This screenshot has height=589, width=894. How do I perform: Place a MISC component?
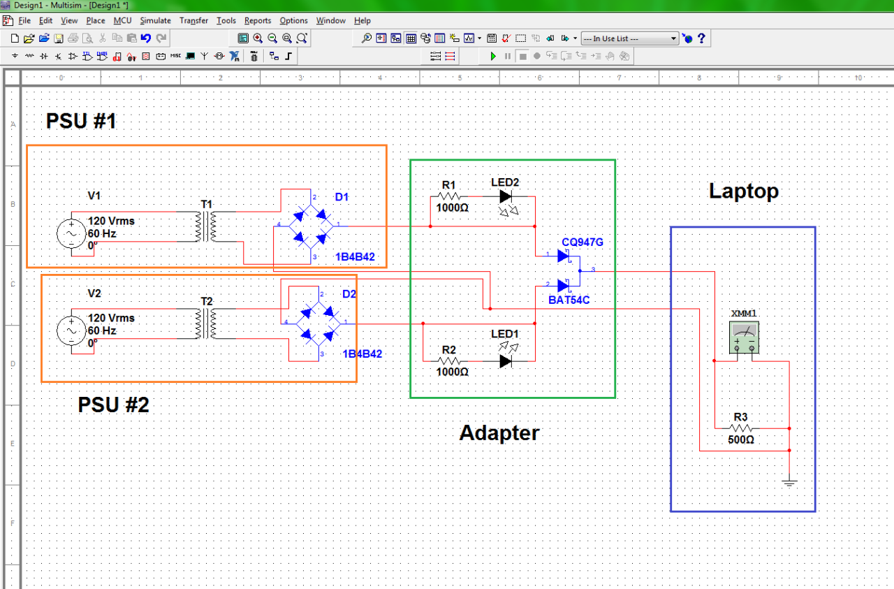click(175, 56)
